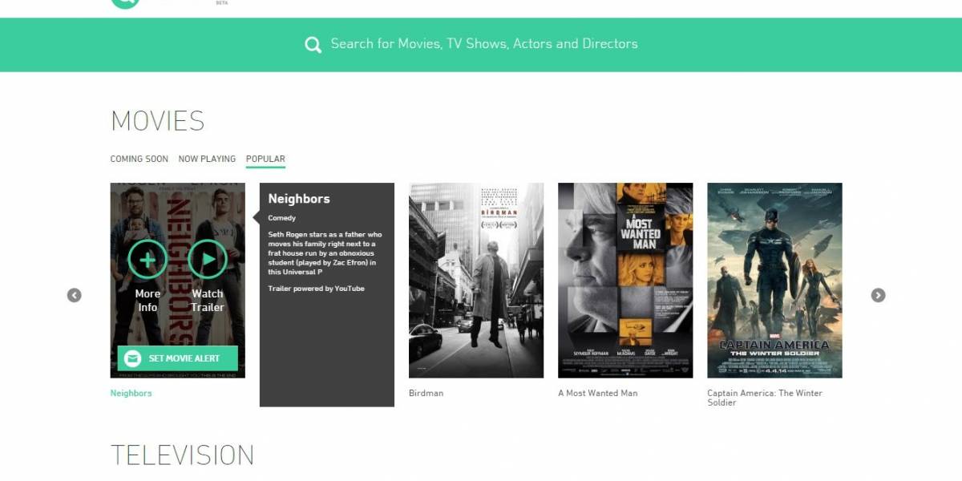The height and width of the screenshot is (481, 962).
Task: Click the Set Movie Alert button
Action: tap(178, 358)
